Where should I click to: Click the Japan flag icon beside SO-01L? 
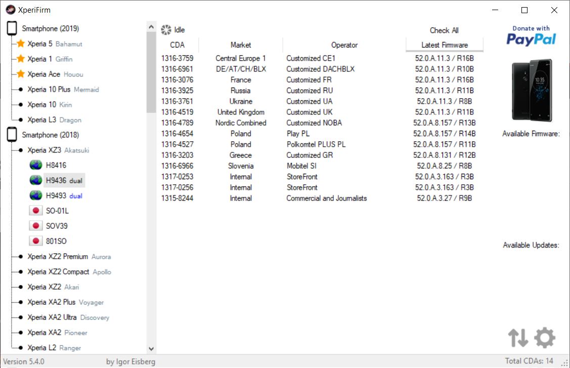pyautogui.click(x=35, y=211)
